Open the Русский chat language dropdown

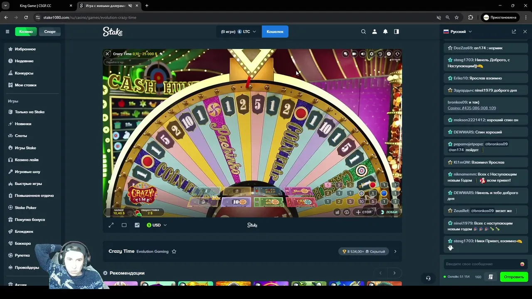(x=458, y=32)
